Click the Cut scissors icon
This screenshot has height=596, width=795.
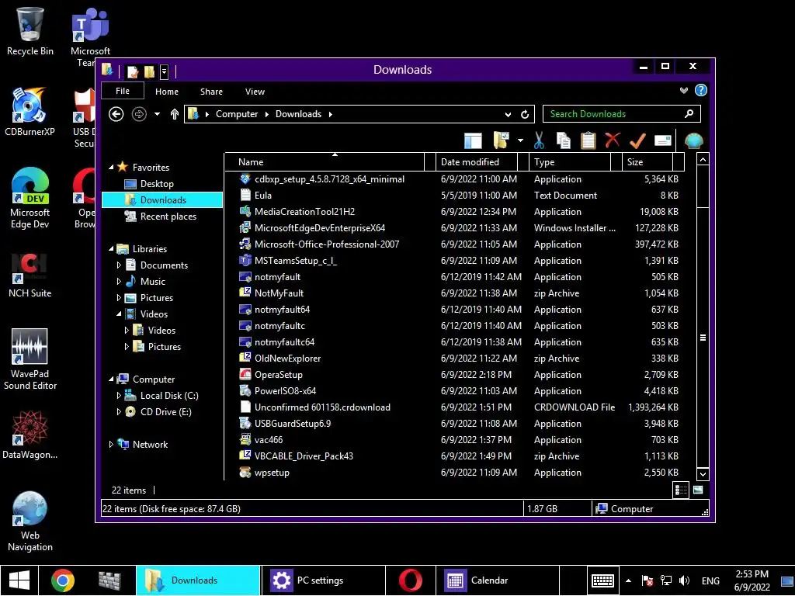coord(539,140)
